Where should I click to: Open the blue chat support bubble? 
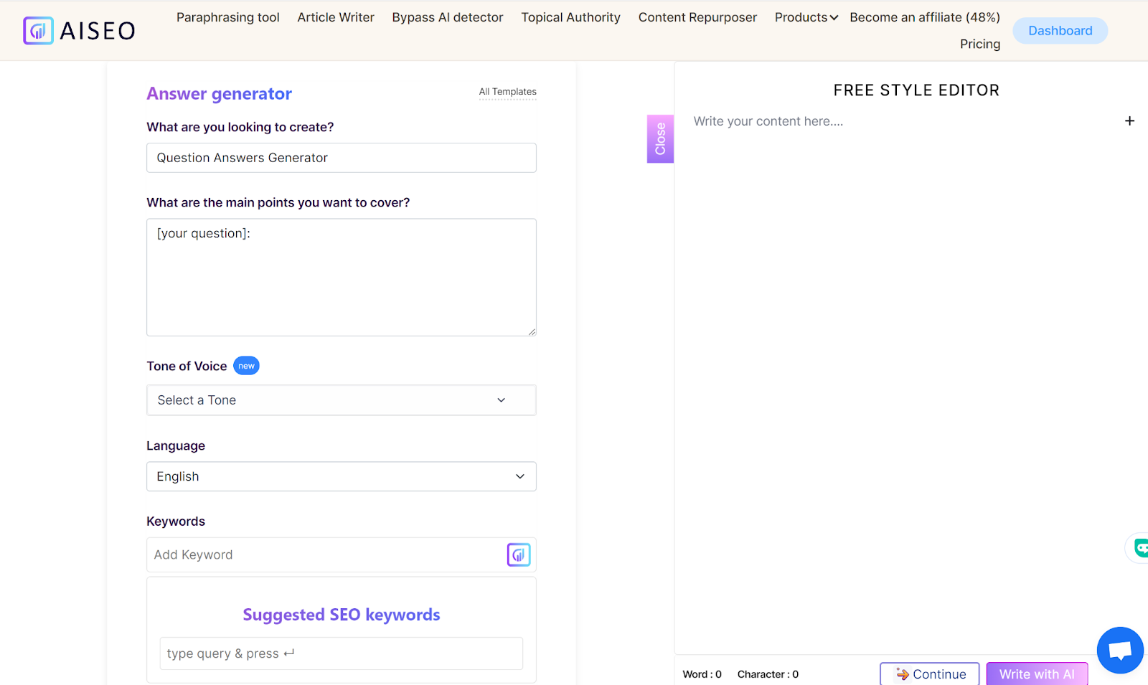[1119, 650]
